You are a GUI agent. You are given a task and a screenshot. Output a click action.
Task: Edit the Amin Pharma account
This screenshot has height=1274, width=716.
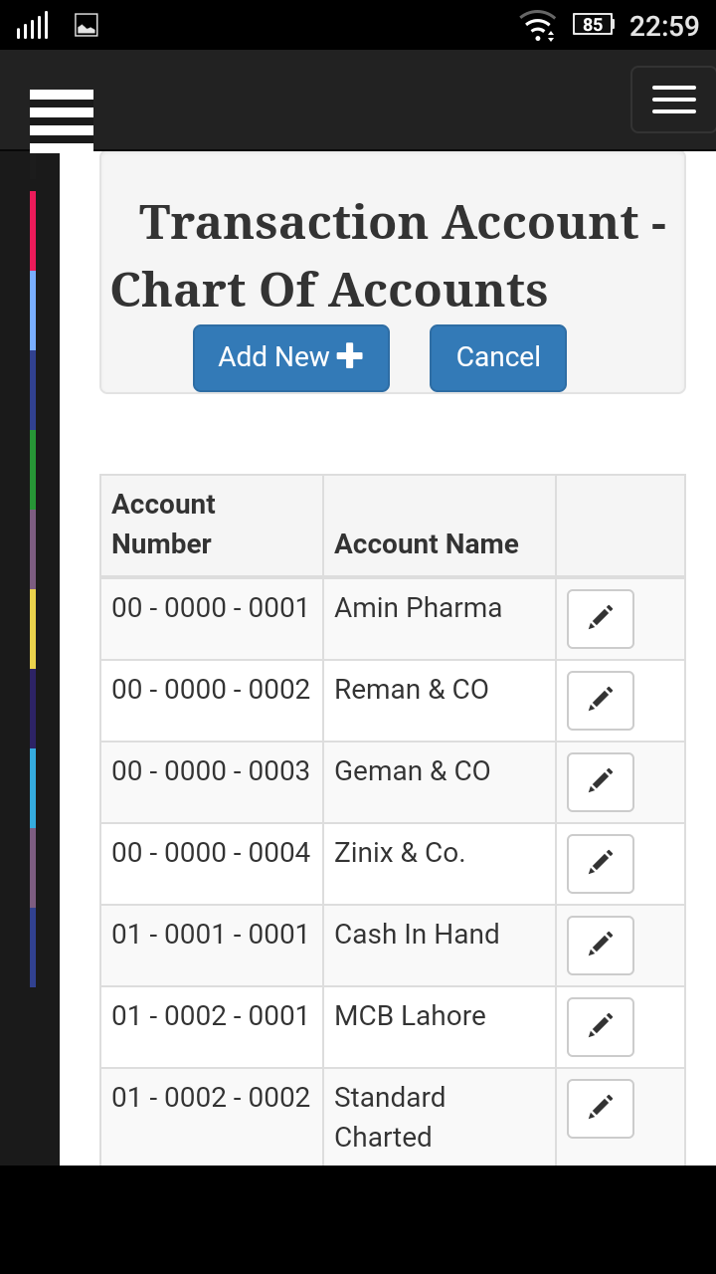(601, 619)
